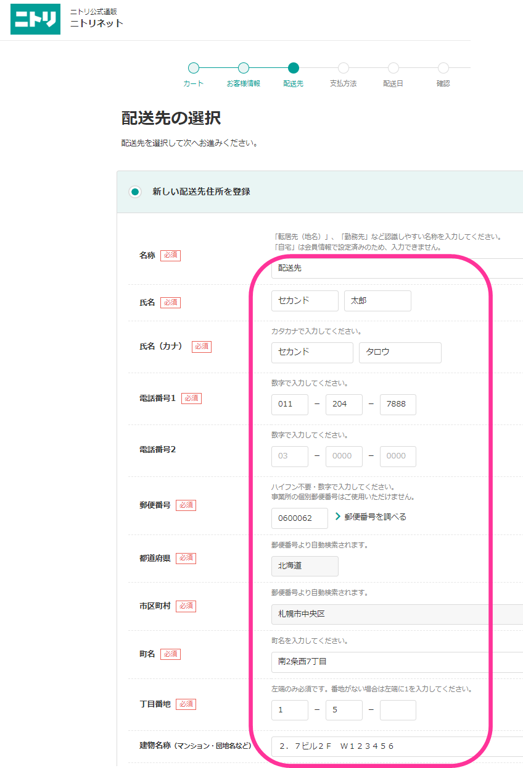This screenshot has height=768, width=523.
Task: Click the chevron icon before 郵便番号を調べる
Action: coord(338,517)
